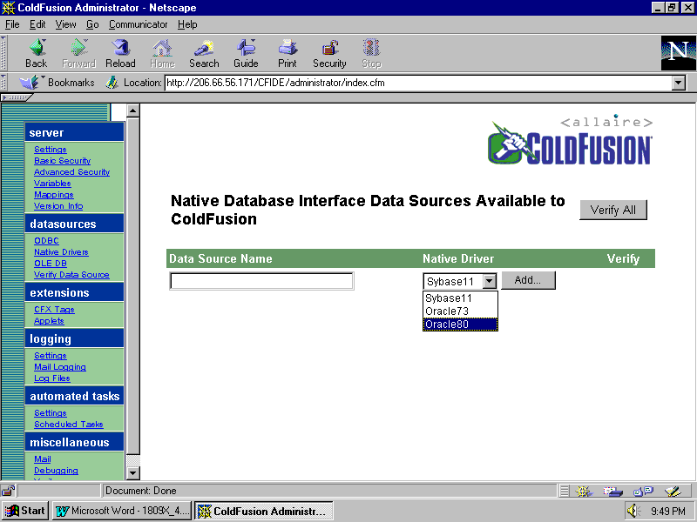Open Navigator from the component bar
This screenshot has height=522, width=697.
[583, 491]
